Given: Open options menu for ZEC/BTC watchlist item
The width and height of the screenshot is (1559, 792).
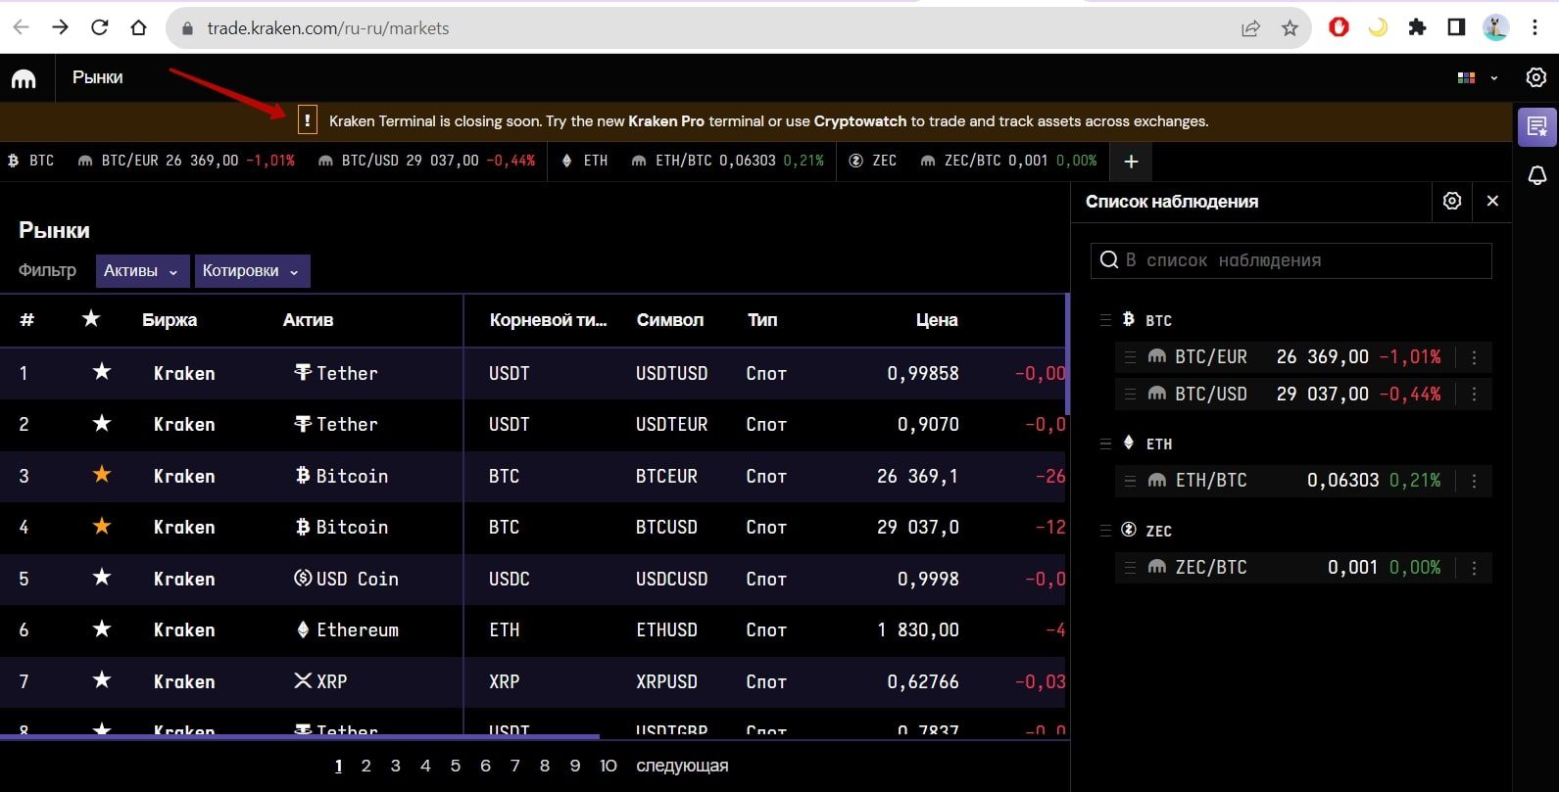Looking at the screenshot, I should click(1474, 568).
